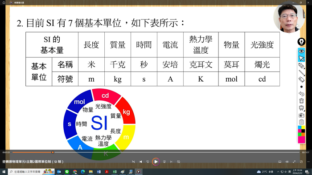Open the network status tray icon
The height and width of the screenshot is (175, 312).
coord(282,171)
